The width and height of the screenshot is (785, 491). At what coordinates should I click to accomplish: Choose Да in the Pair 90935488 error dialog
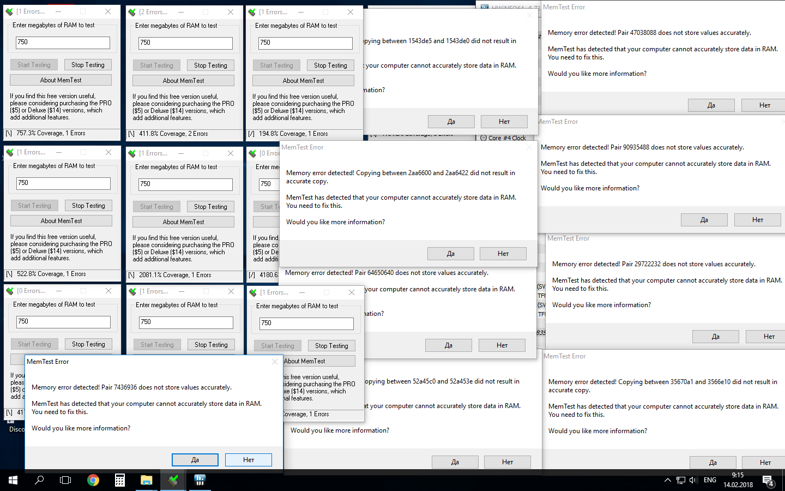(x=704, y=220)
